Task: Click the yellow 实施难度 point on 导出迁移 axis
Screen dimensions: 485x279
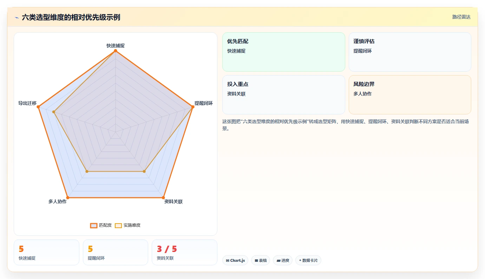Action: [x=54, y=112]
